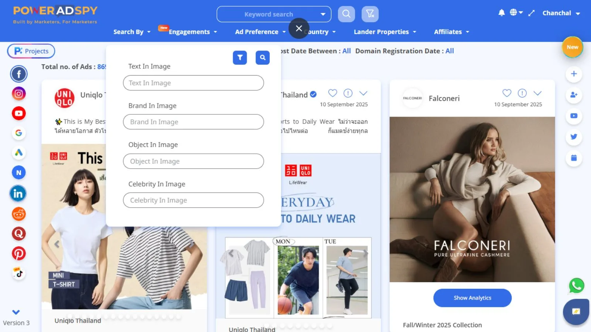Select the Reddit platform icon

(19, 214)
